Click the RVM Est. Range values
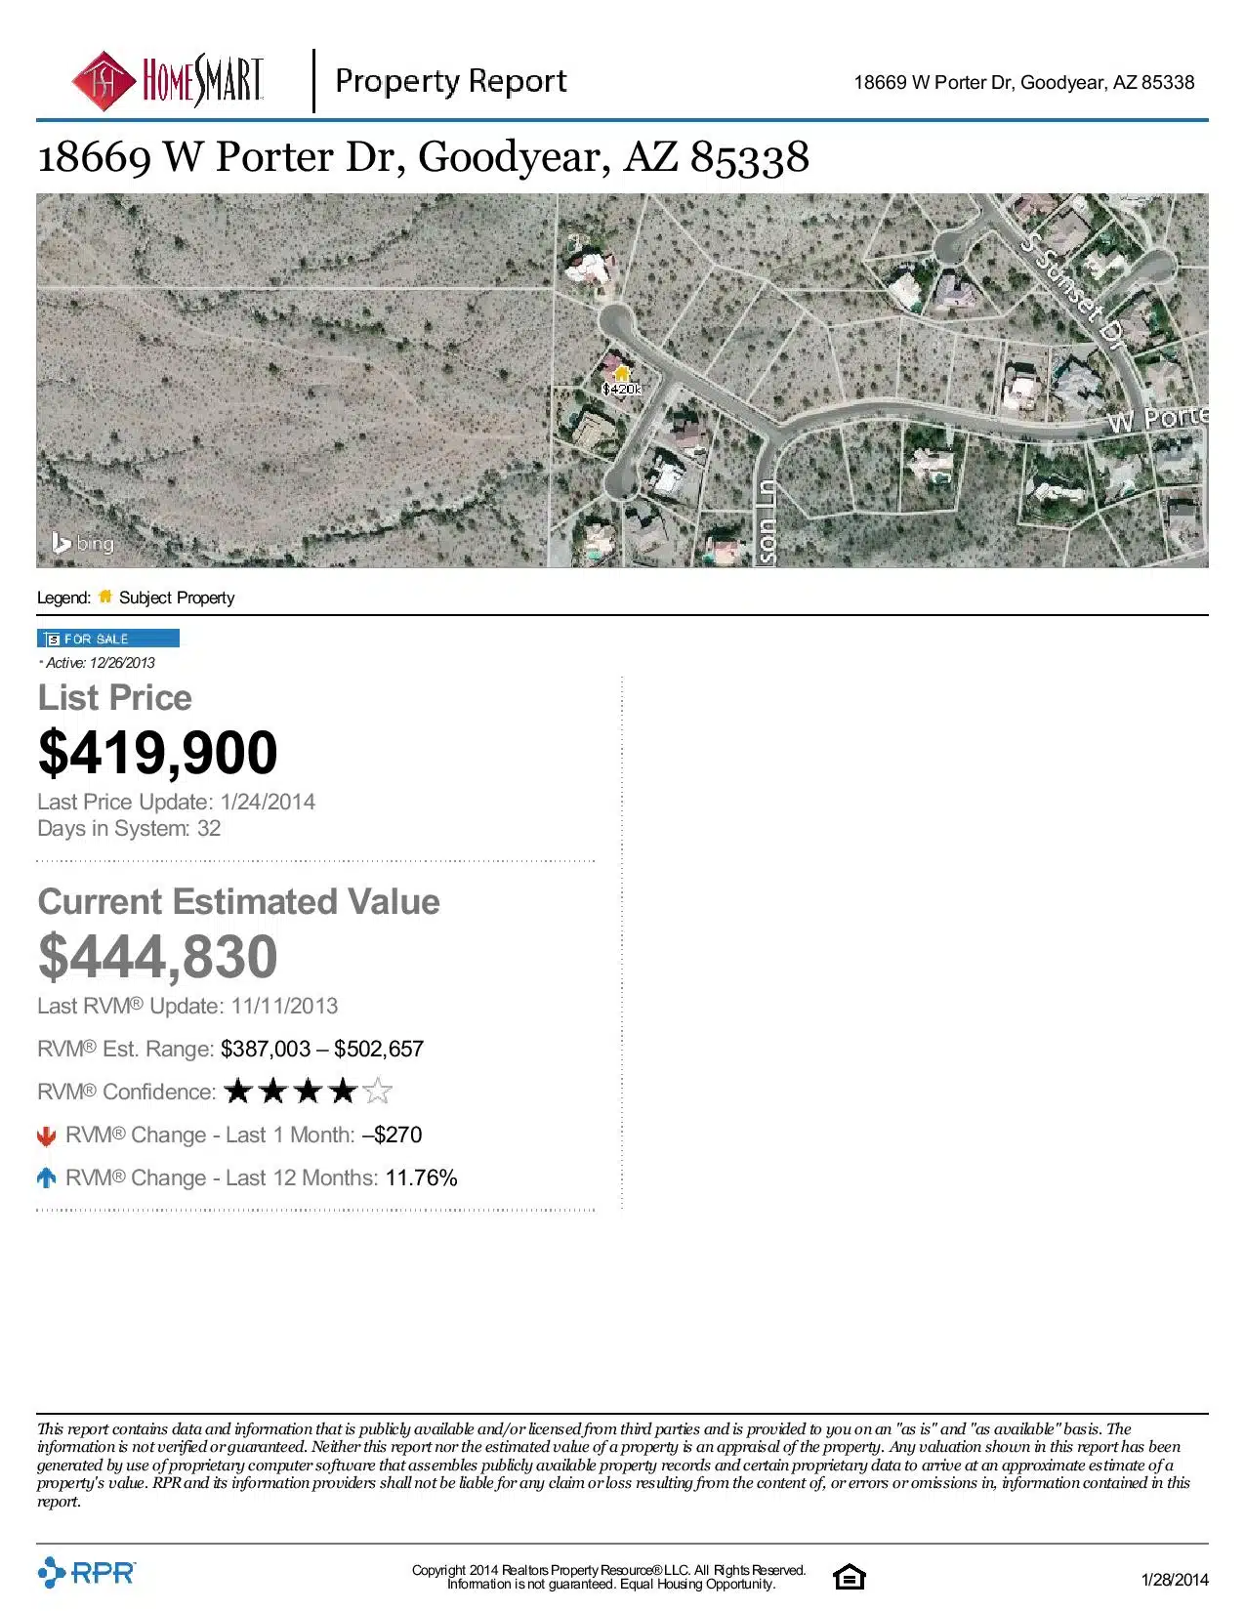The width and height of the screenshot is (1245, 1611). pyautogui.click(x=322, y=1050)
